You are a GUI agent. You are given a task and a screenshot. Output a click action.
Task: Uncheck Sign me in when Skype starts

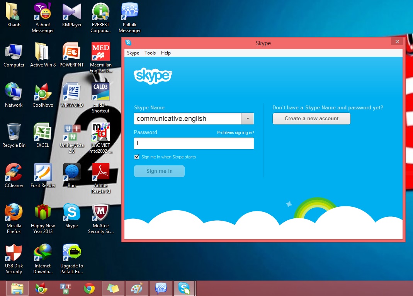click(x=137, y=157)
